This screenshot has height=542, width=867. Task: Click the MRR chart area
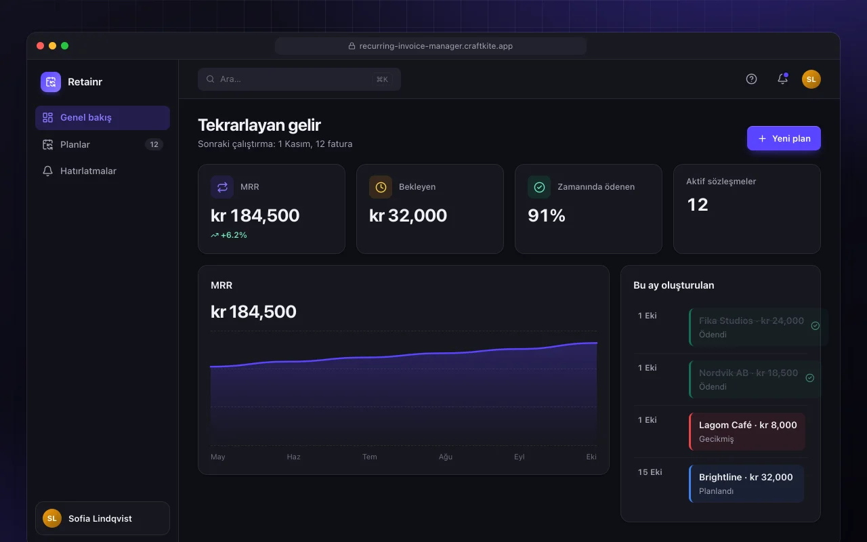coord(404,388)
